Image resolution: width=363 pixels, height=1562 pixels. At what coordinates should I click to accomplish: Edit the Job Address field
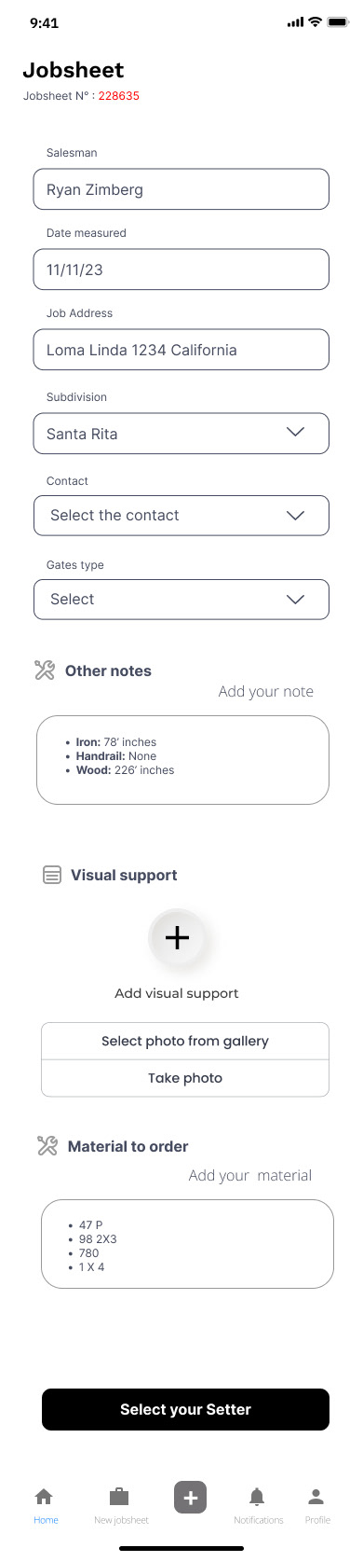tap(181, 350)
